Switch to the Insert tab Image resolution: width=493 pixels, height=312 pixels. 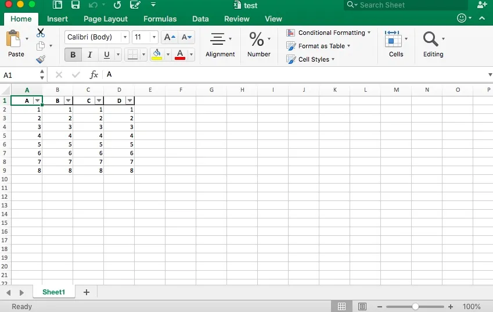coord(57,19)
